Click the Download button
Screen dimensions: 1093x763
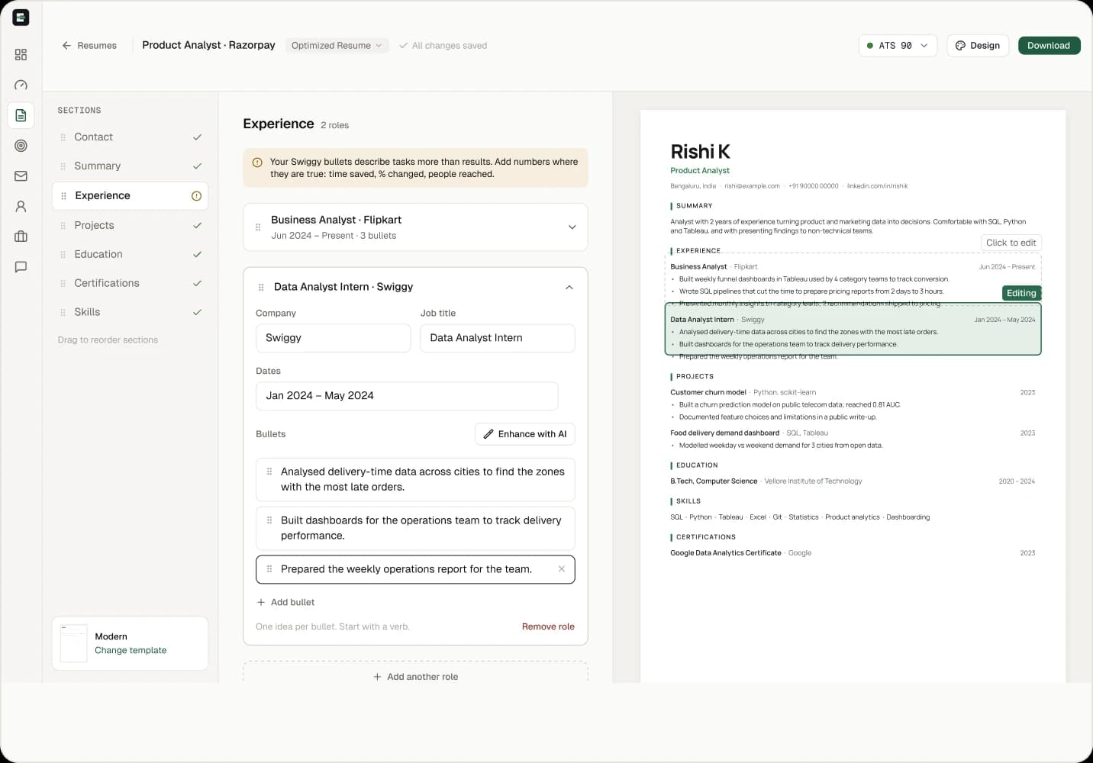click(x=1049, y=46)
